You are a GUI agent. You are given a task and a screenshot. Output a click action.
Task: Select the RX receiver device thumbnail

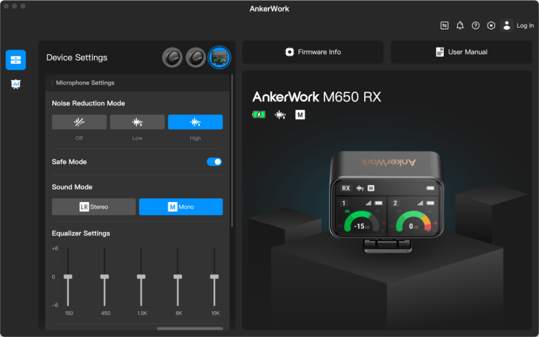pos(220,57)
